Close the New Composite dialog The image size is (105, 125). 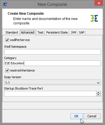click(99, 3)
